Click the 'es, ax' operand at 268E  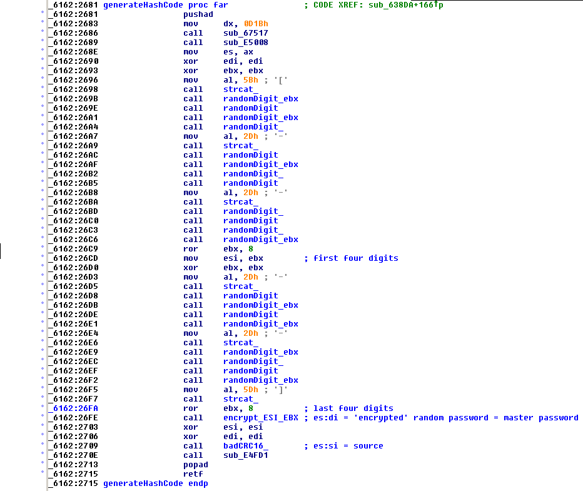(x=238, y=52)
